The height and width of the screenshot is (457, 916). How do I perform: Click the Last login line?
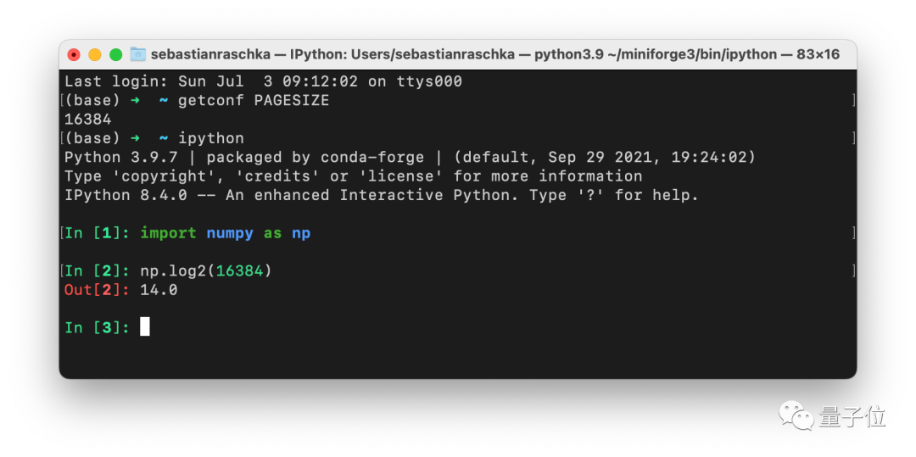coord(263,81)
